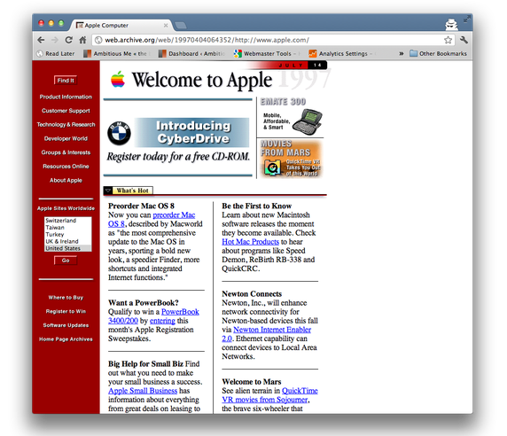Screen dimensions: 507x436
Task: Click the Analytics Settings favicon
Action: [313, 54]
